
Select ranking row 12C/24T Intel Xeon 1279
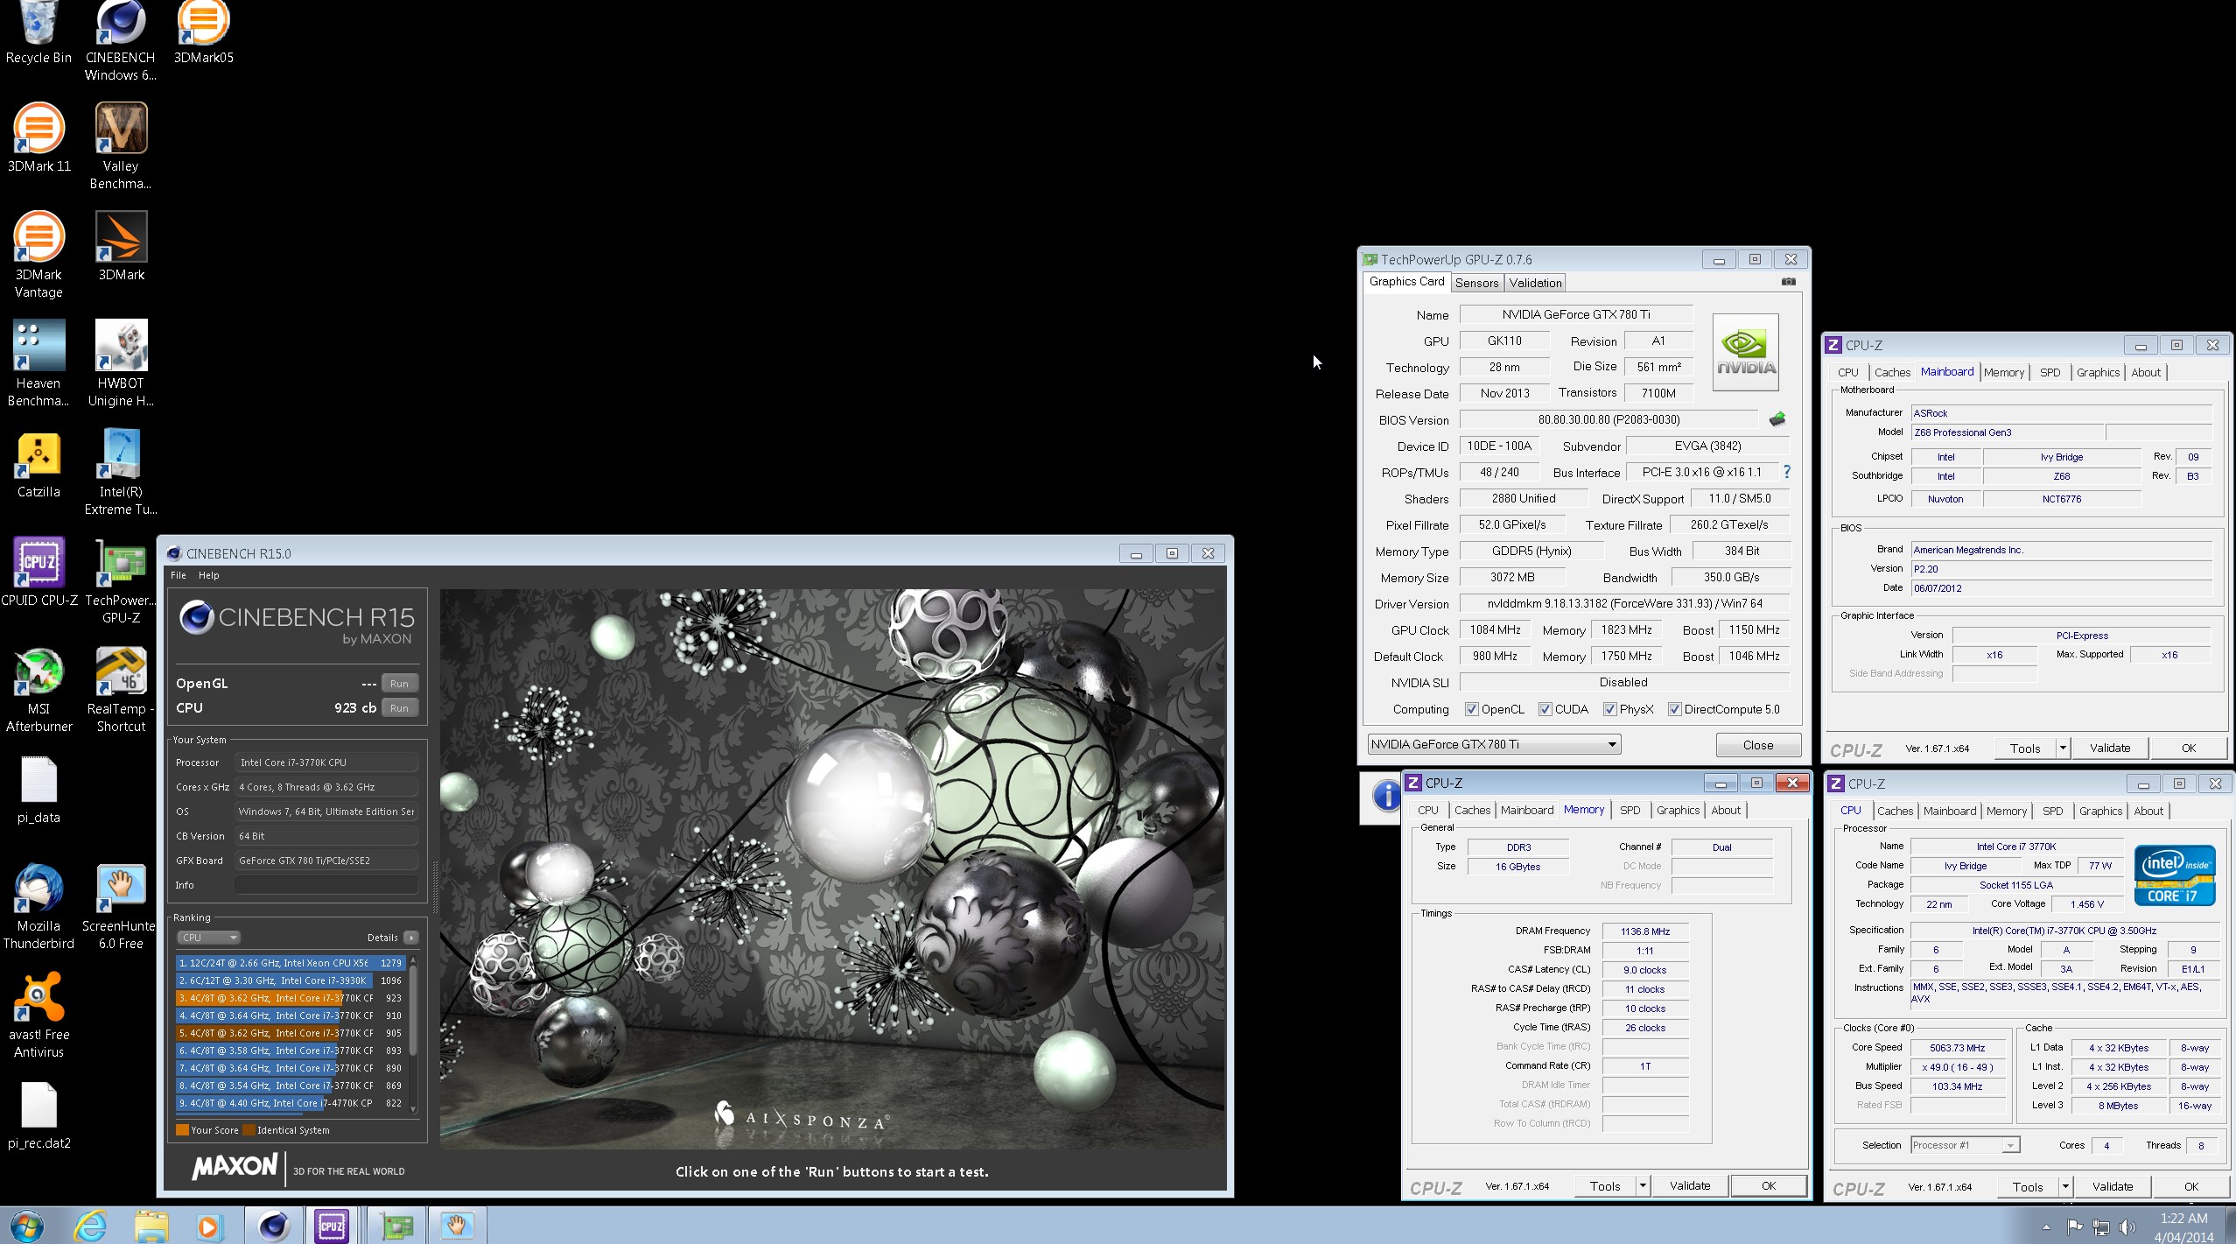click(x=290, y=963)
